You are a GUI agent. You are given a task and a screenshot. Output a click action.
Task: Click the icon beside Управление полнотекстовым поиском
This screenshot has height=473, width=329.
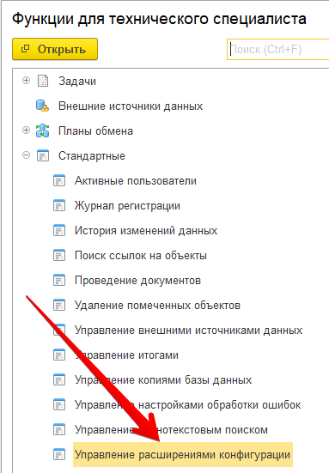[59, 429]
